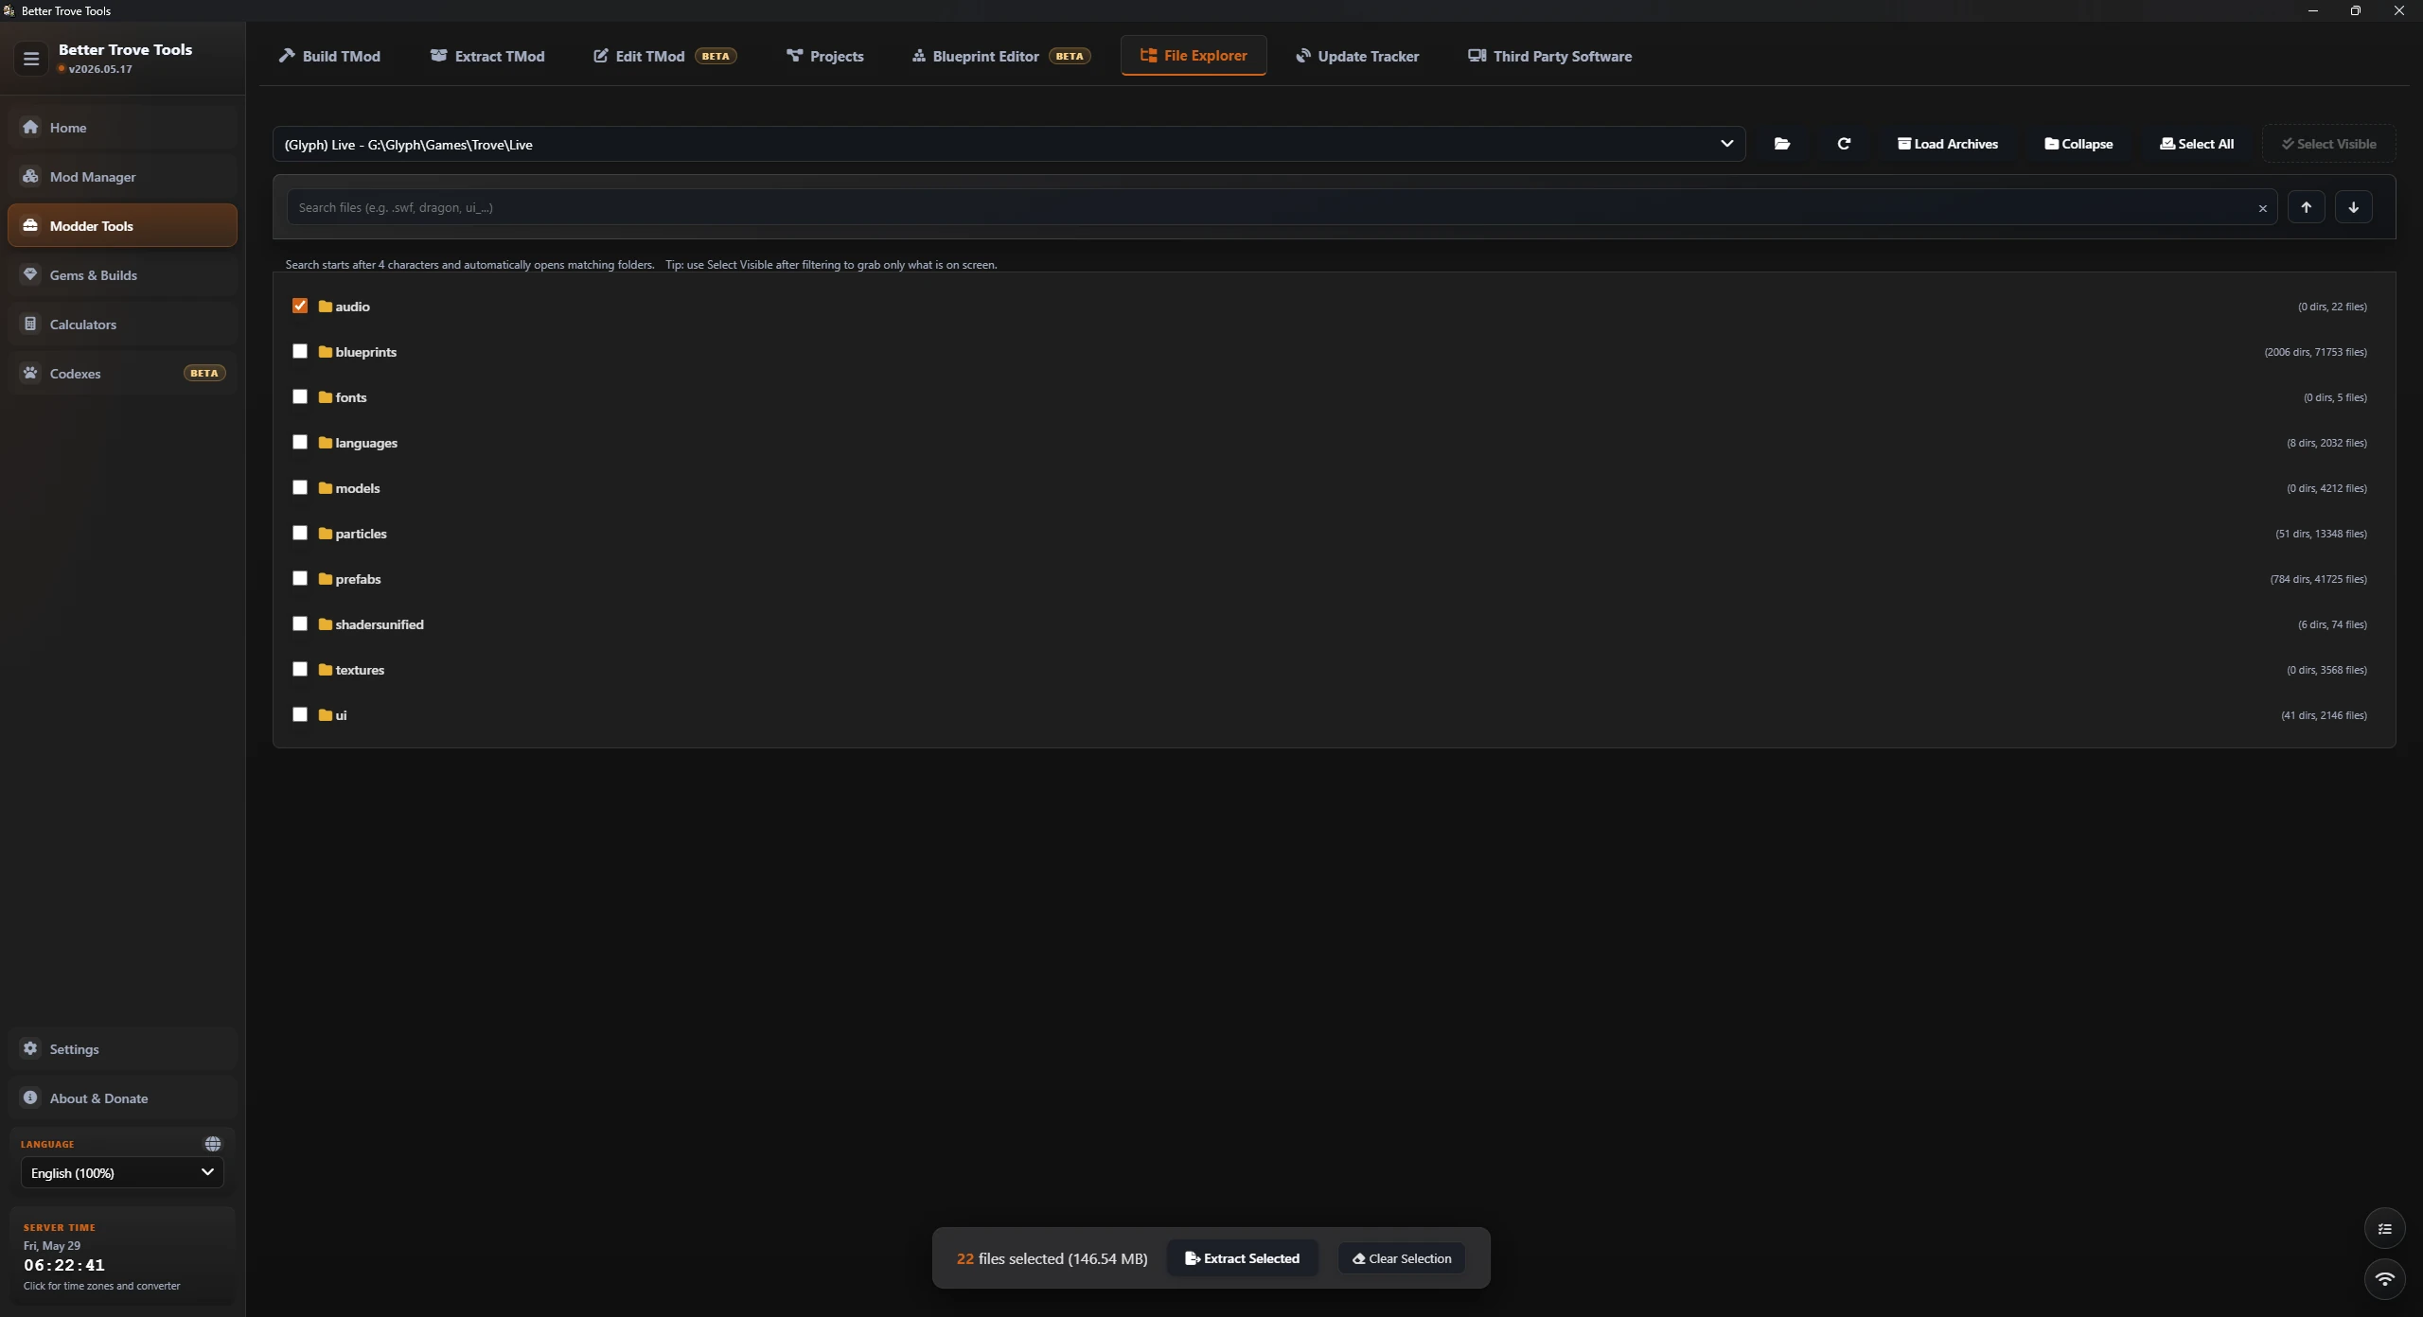
Task: Click the shadersunified folder icon
Action: pos(326,624)
